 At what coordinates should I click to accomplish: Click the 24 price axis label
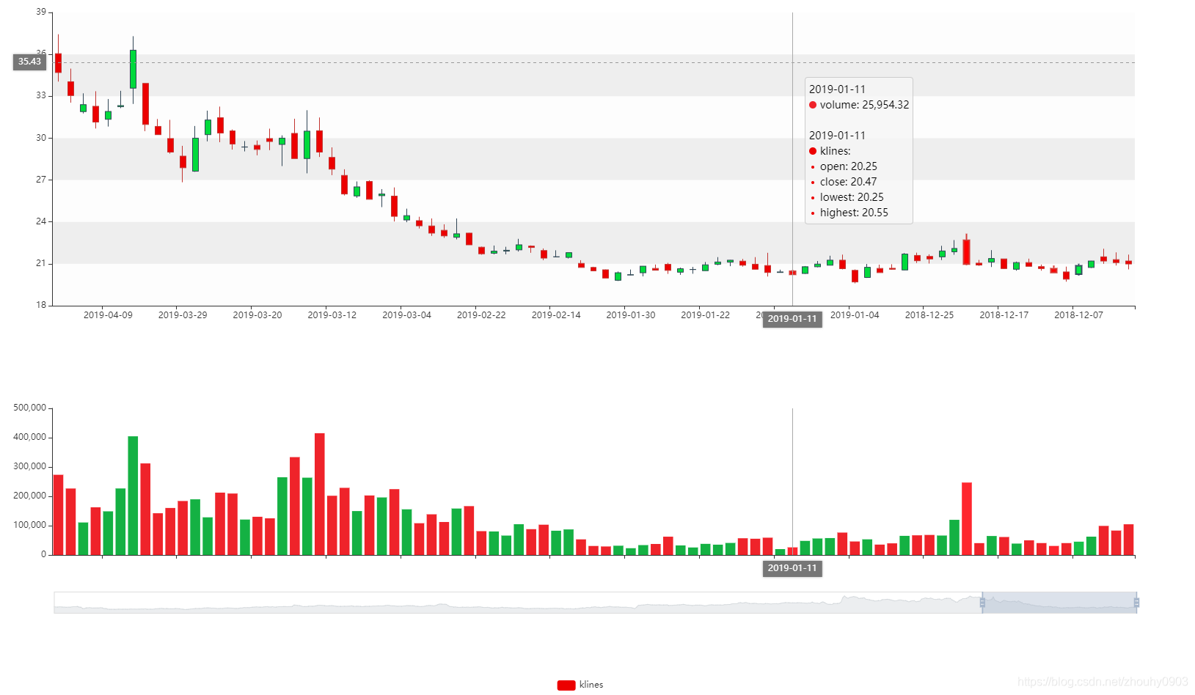coord(41,221)
